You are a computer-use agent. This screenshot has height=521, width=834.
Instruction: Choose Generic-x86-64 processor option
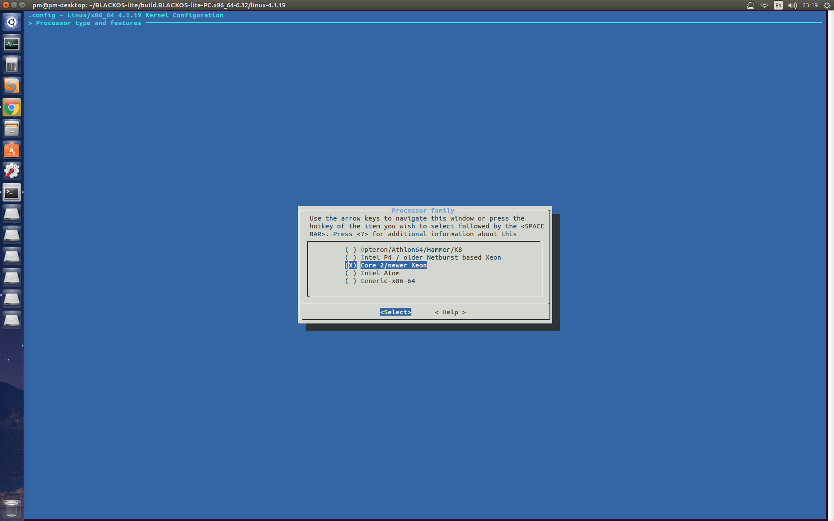tap(380, 281)
